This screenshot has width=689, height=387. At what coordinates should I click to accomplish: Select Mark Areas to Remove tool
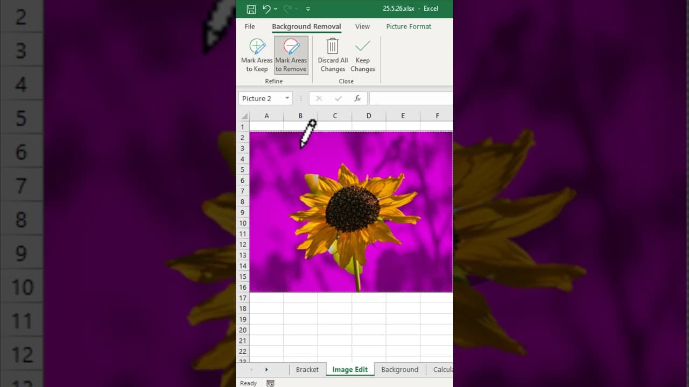click(x=291, y=55)
